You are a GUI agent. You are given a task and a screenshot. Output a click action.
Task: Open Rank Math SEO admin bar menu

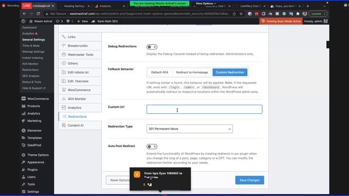point(105,21)
